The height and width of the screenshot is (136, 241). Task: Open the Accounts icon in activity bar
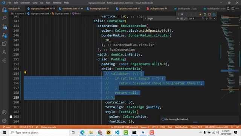point(4,112)
